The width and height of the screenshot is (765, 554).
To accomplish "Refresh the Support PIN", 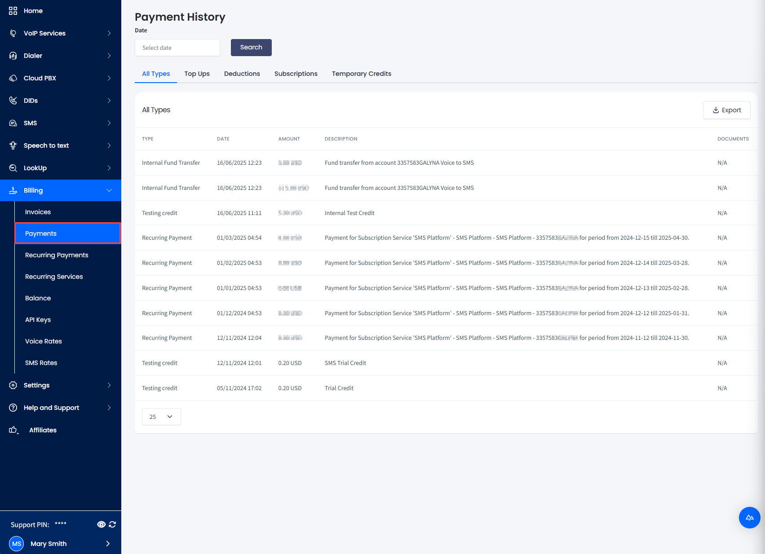I will (x=112, y=524).
